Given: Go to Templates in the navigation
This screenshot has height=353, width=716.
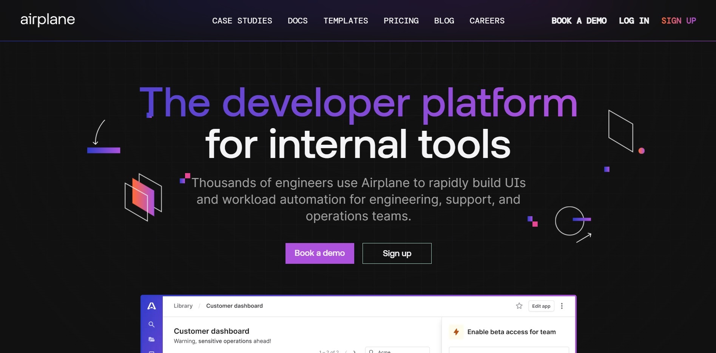Looking at the screenshot, I should point(346,21).
